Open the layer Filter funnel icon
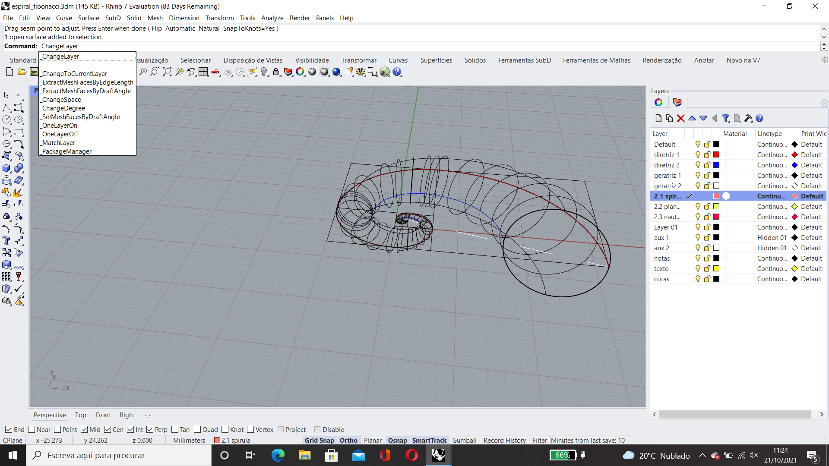This screenshot has height=466, width=829. (726, 118)
